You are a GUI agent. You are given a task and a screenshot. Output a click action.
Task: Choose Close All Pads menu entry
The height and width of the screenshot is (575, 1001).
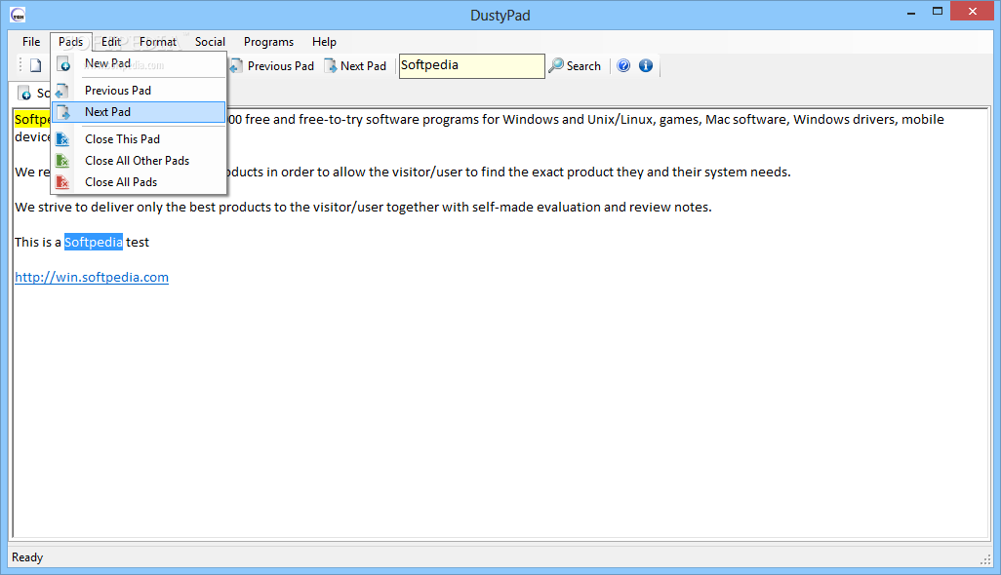point(139,182)
